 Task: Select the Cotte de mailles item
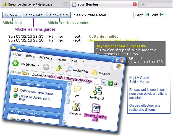[x=103, y=36]
